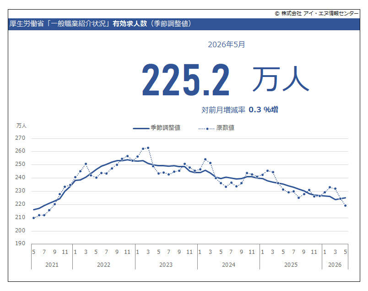Click the 240 y-axis label

coord(20,177)
